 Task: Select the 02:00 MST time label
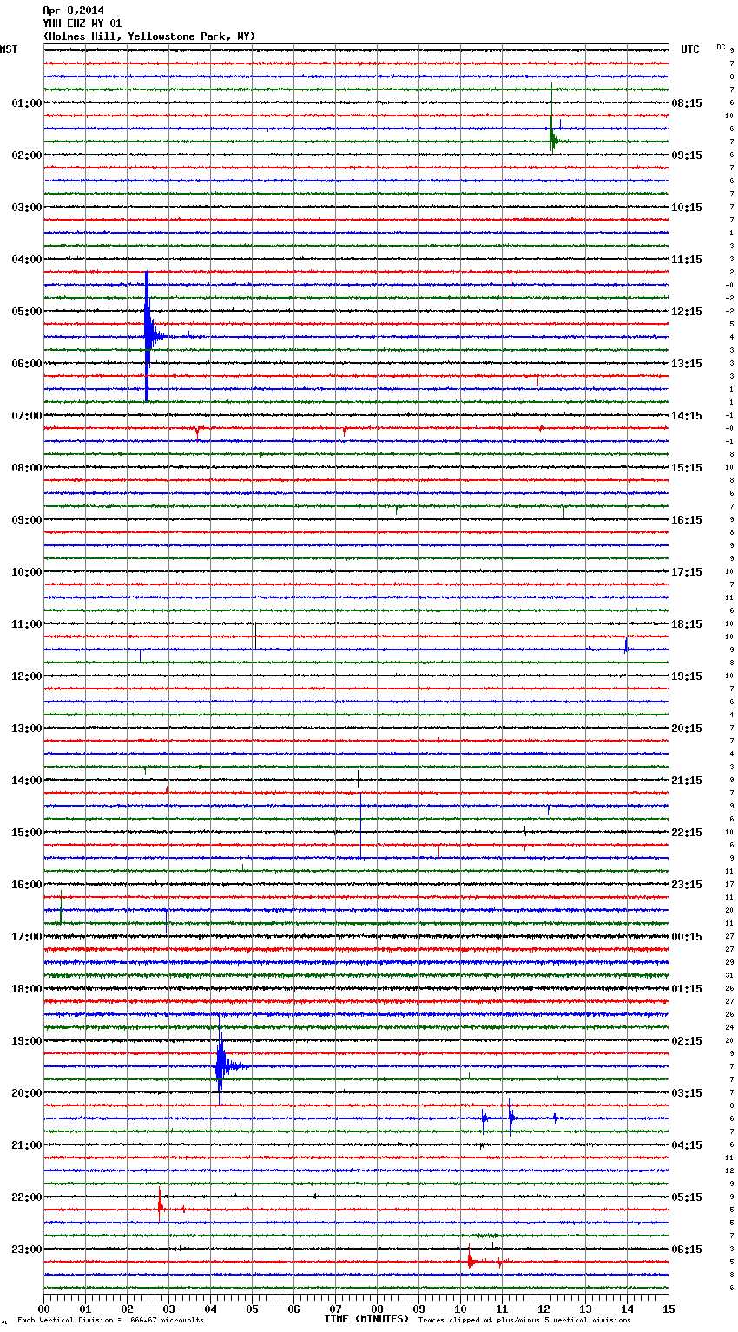click(27, 155)
